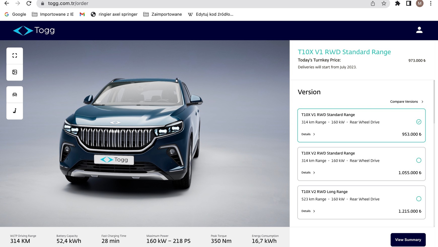
Task: Choose T10X V2 RWD Long Range radio
Action: [x=418, y=199]
